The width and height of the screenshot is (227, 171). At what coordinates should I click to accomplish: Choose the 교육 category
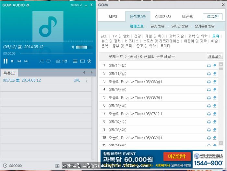[216, 36]
